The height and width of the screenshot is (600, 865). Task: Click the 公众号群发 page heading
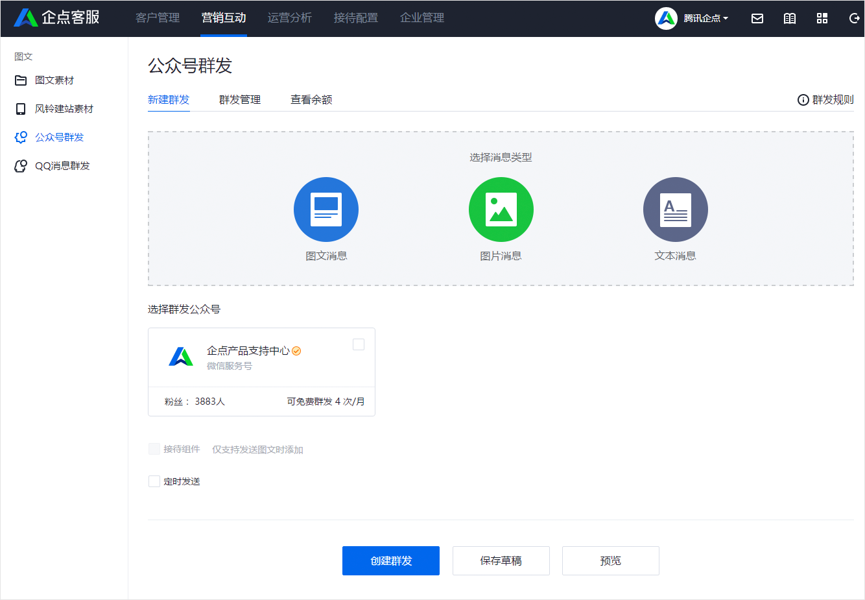click(x=190, y=66)
